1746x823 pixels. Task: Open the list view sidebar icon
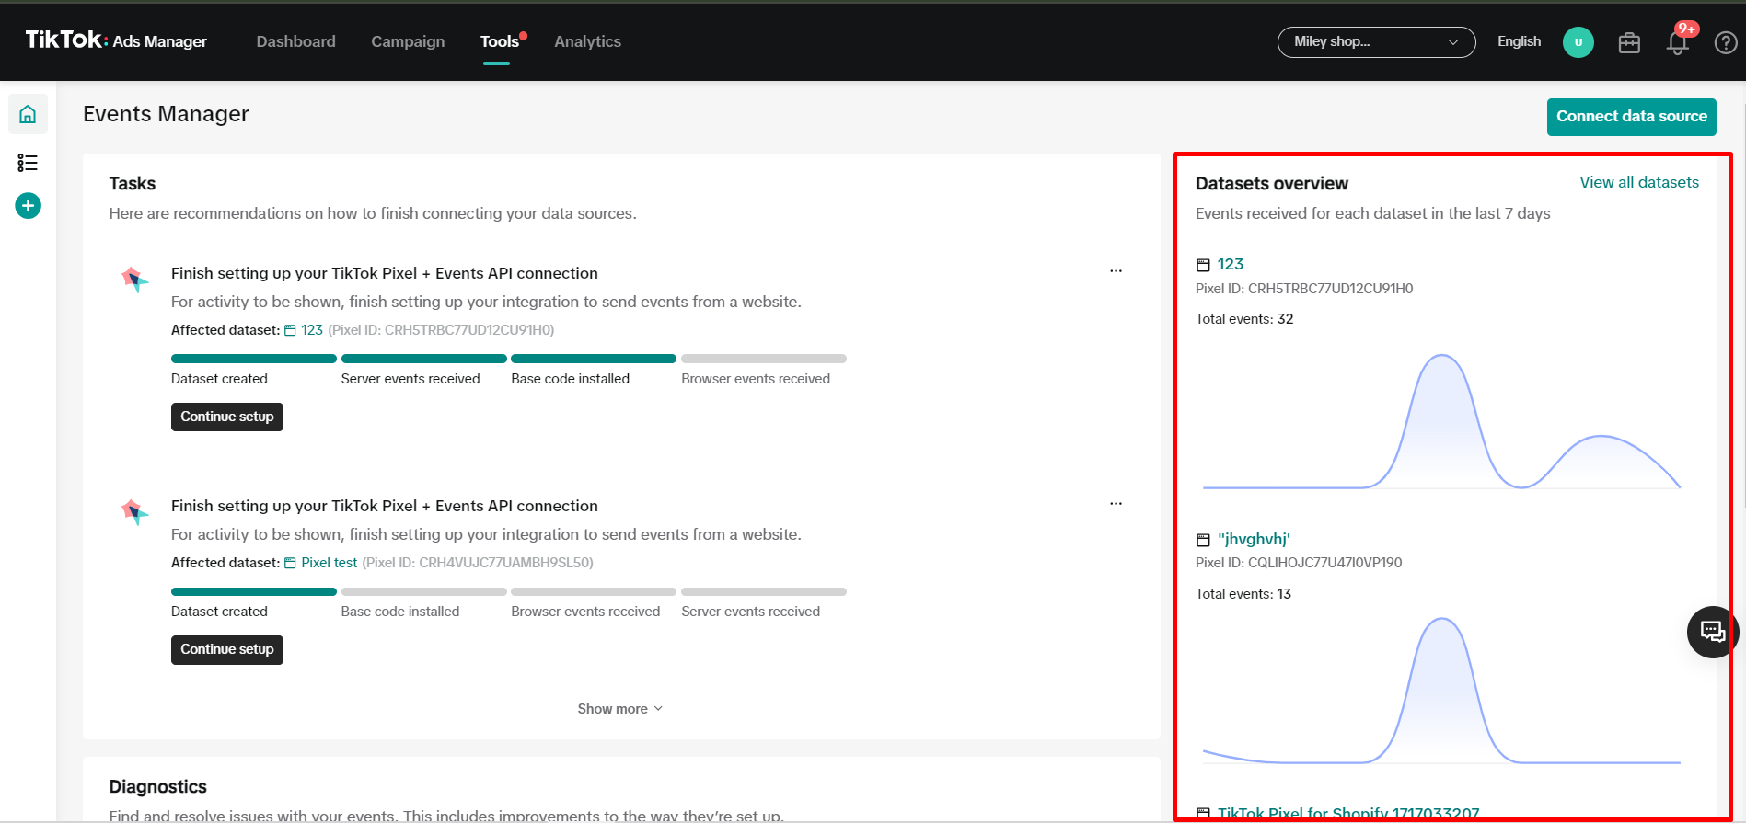[x=28, y=163]
